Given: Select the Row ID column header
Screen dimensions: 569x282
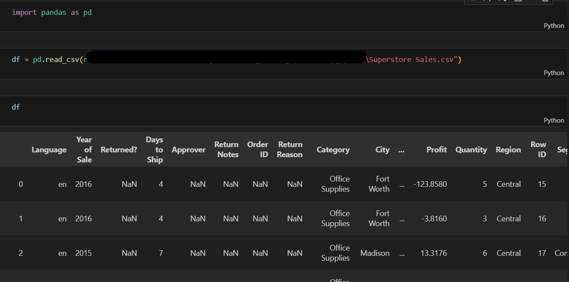Looking at the screenshot, I should [538, 150].
